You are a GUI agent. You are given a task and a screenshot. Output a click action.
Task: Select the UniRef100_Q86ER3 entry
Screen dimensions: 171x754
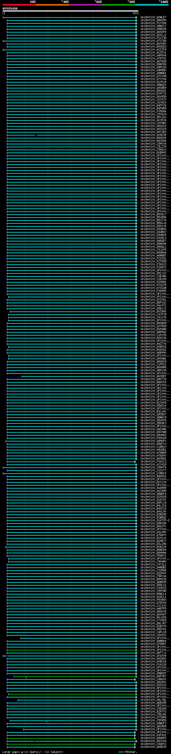tap(153, 738)
